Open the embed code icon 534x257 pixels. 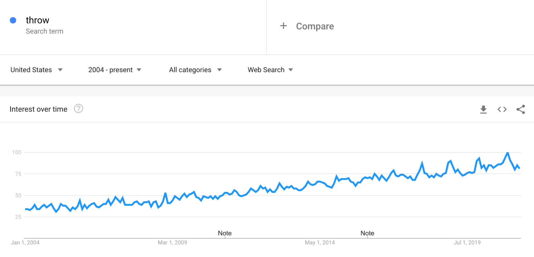(502, 109)
